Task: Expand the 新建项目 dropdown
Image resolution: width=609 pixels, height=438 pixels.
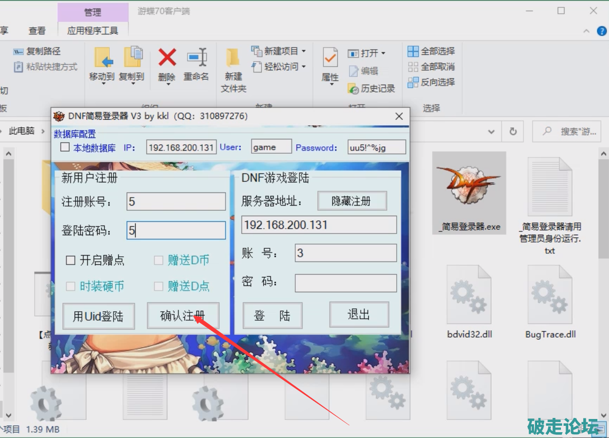Action: [304, 51]
